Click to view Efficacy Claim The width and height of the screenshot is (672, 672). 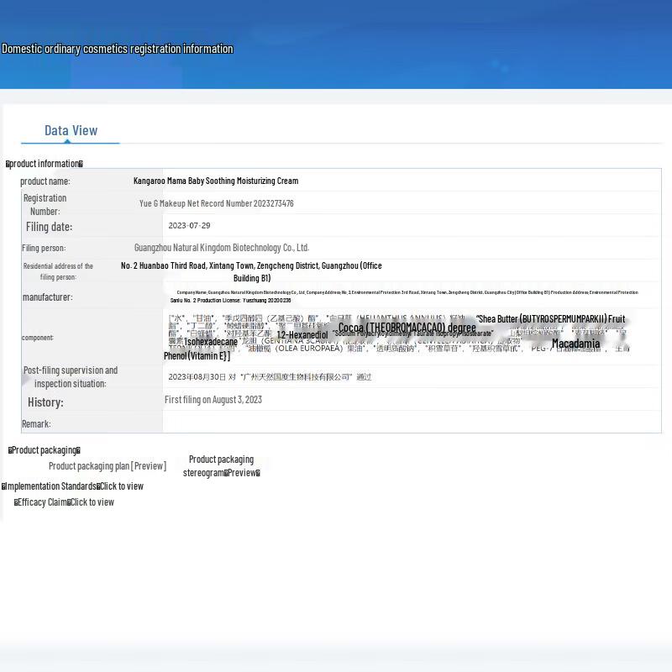pyautogui.click(x=92, y=502)
